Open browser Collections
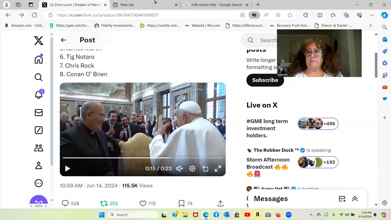Screen dimensions: 391x220 pyautogui.click(x=346, y=15)
